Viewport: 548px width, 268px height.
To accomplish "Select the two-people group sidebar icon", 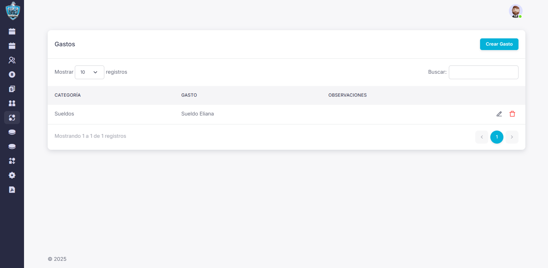I will pos(12,103).
